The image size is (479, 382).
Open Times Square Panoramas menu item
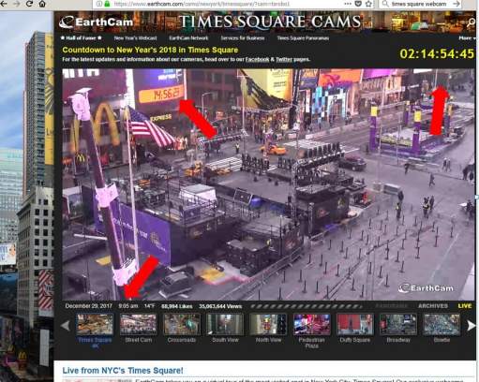pyautogui.click(x=303, y=38)
